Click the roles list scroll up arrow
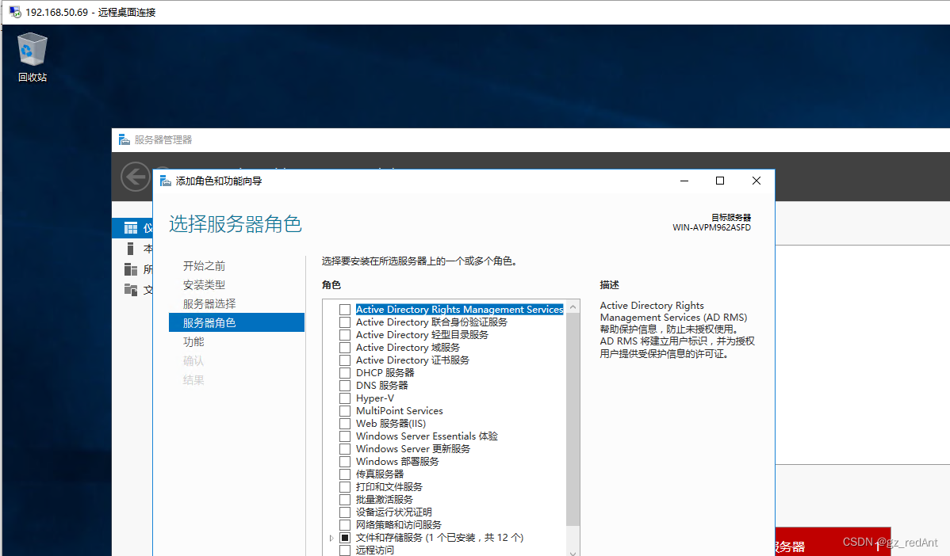The width and height of the screenshot is (950, 556). [x=573, y=307]
